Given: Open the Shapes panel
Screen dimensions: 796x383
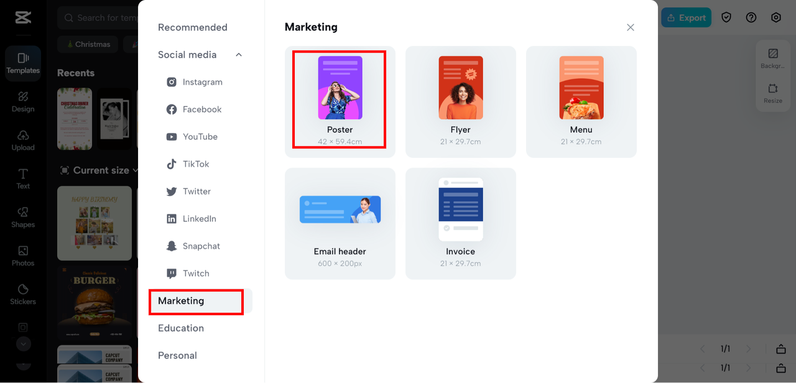Looking at the screenshot, I should (23, 217).
